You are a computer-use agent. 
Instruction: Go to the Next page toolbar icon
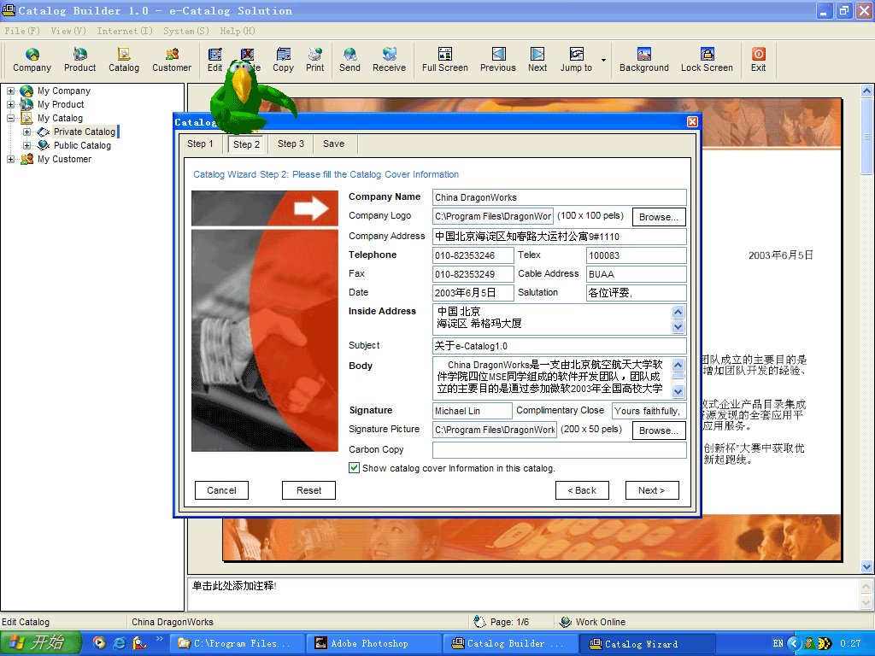(537, 61)
